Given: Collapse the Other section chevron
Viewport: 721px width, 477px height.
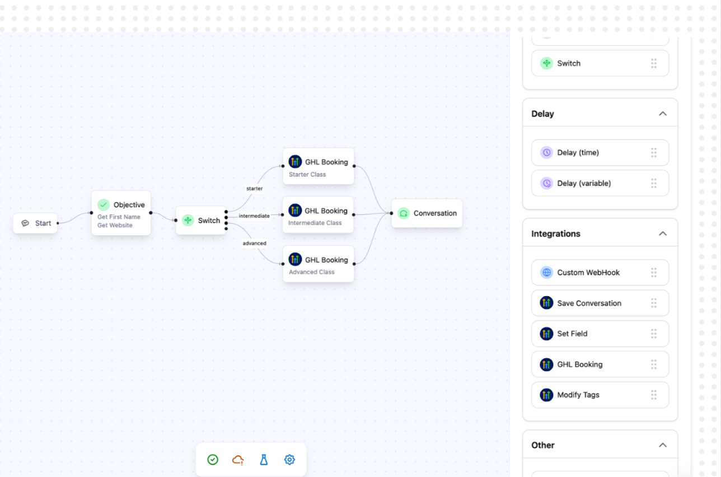Looking at the screenshot, I should [663, 445].
